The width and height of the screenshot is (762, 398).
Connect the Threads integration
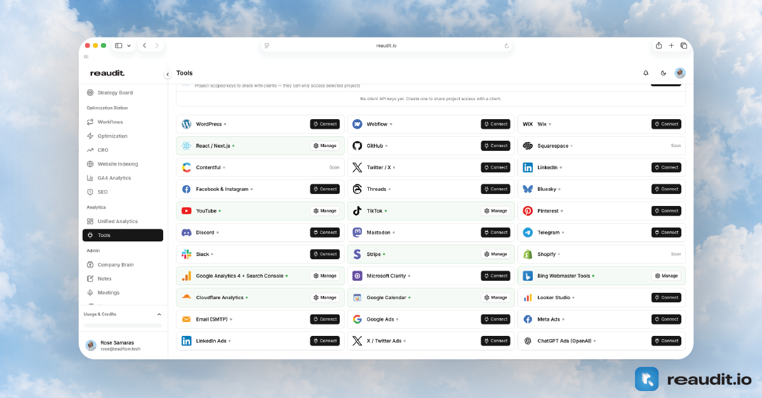tap(495, 189)
